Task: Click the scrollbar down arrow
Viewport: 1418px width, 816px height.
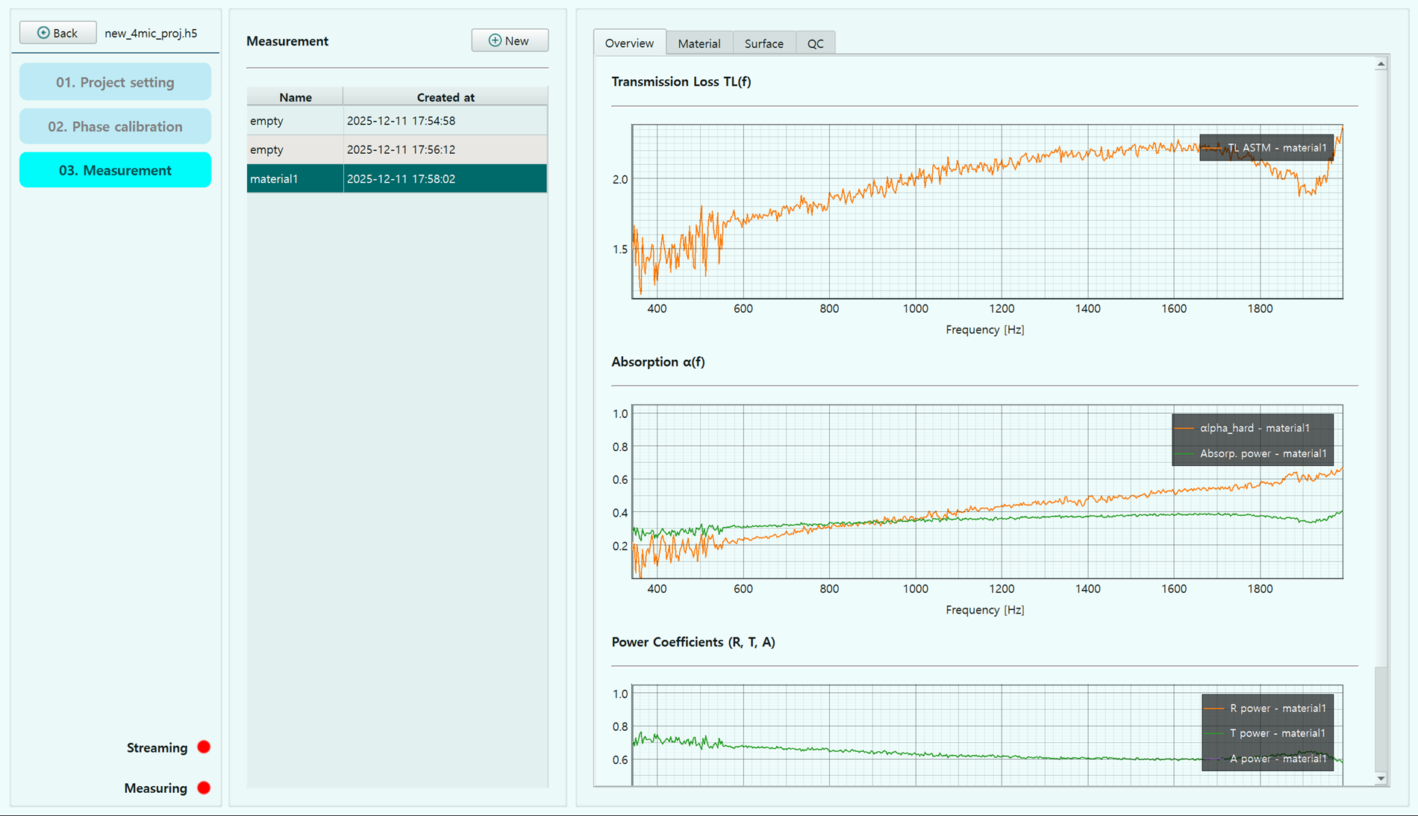Action: point(1381,779)
